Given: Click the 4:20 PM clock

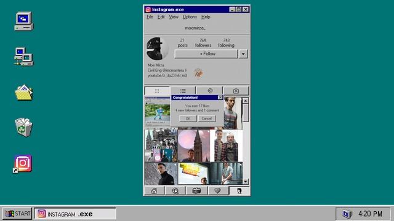Looking at the screenshot, I should point(371,214).
